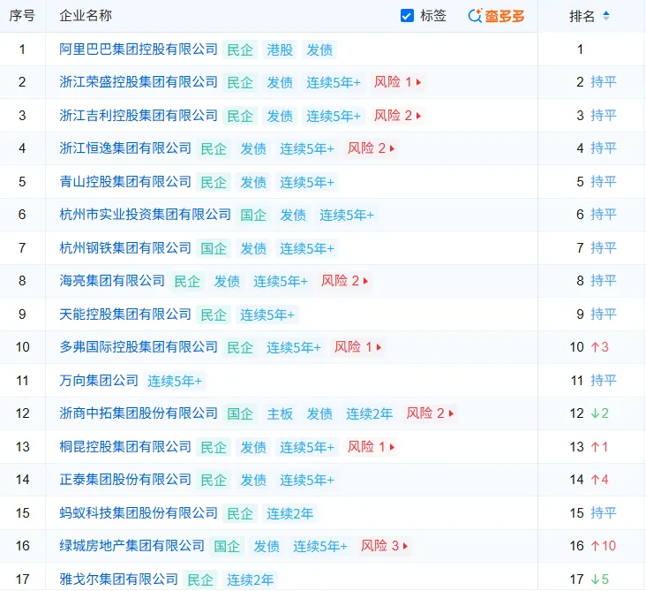Image resolution: width=646 pixels, height=591 pixels.
Task: Expand 风险 1 tag for 多弗国际控股
Action: pyautogui.click(x=358, y=347)
